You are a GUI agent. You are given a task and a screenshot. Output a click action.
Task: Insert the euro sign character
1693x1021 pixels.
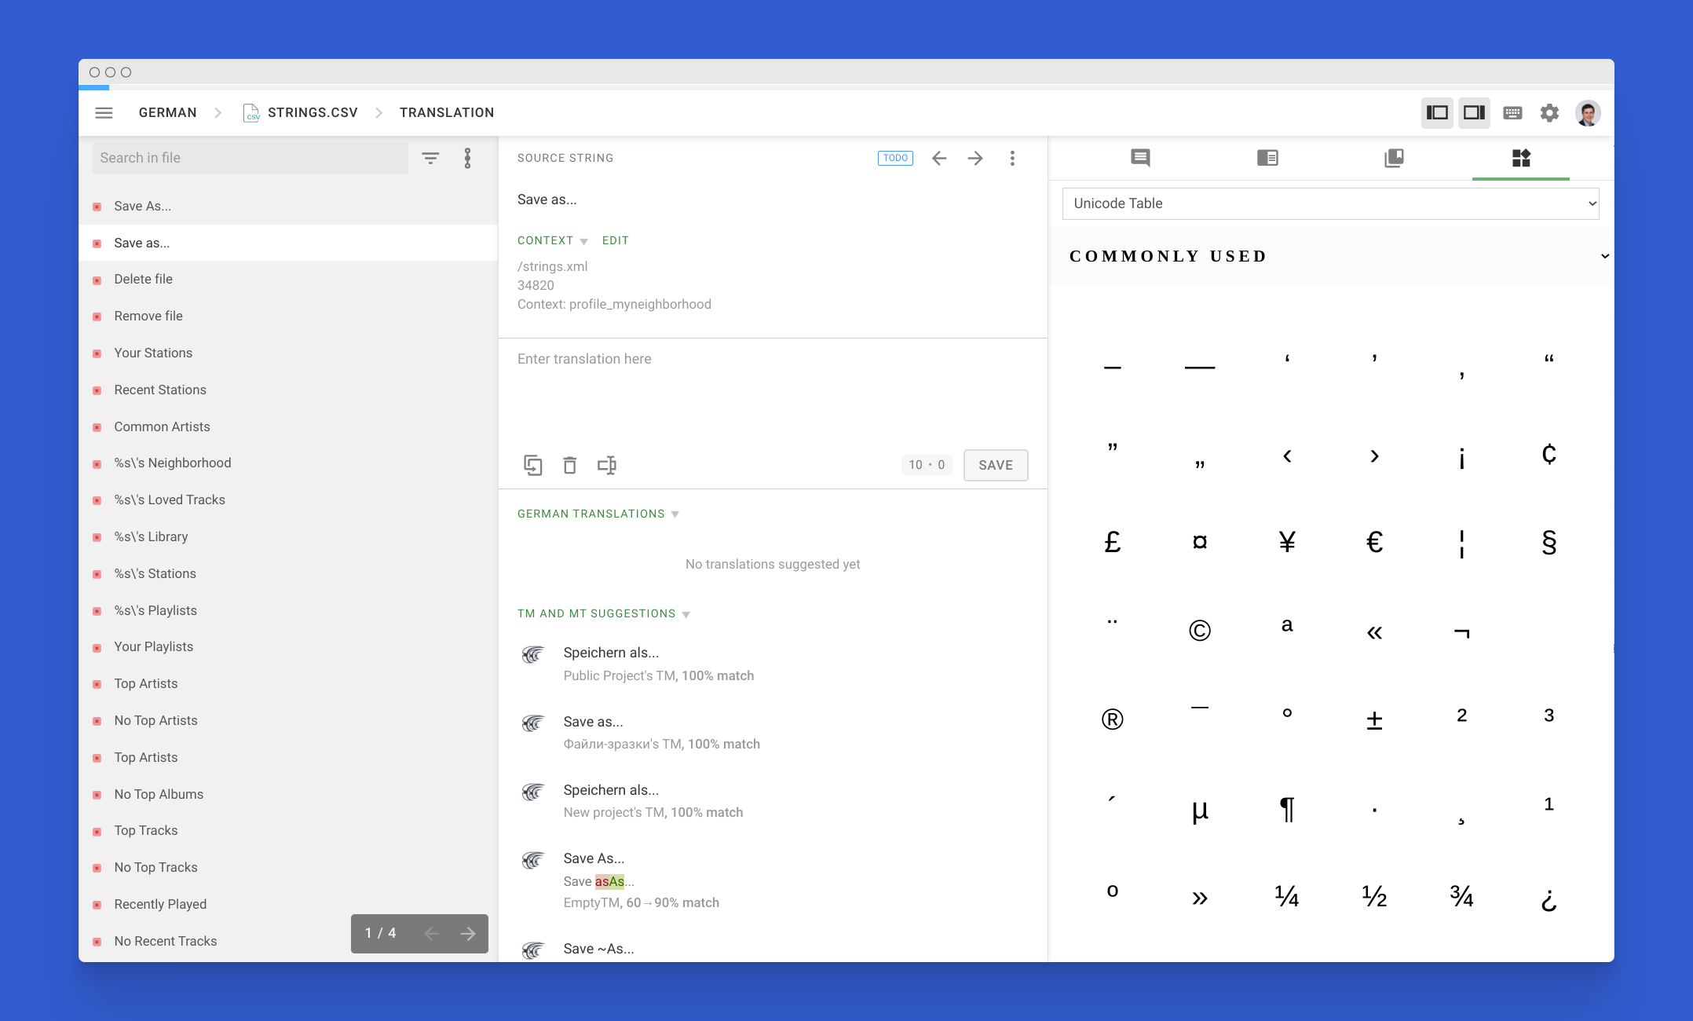coord(1374,542)
